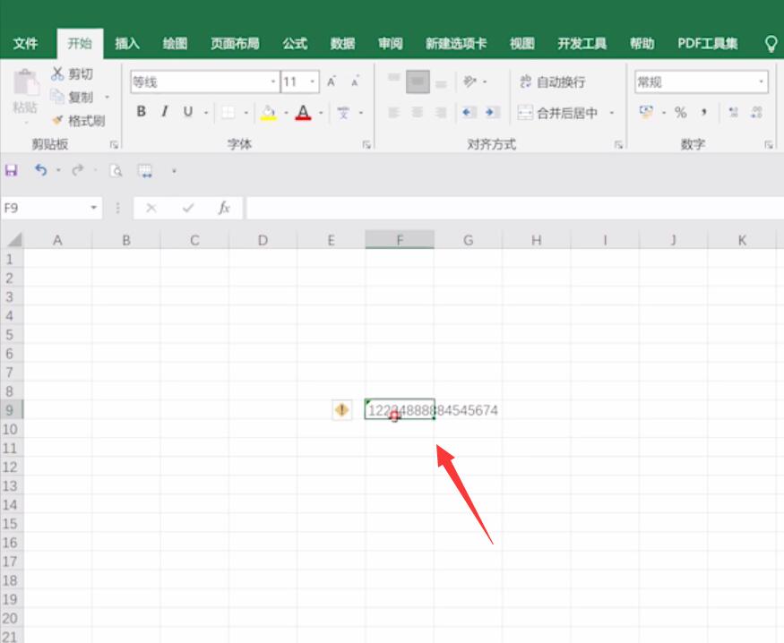Decrease decimal places

coord(756,113)
